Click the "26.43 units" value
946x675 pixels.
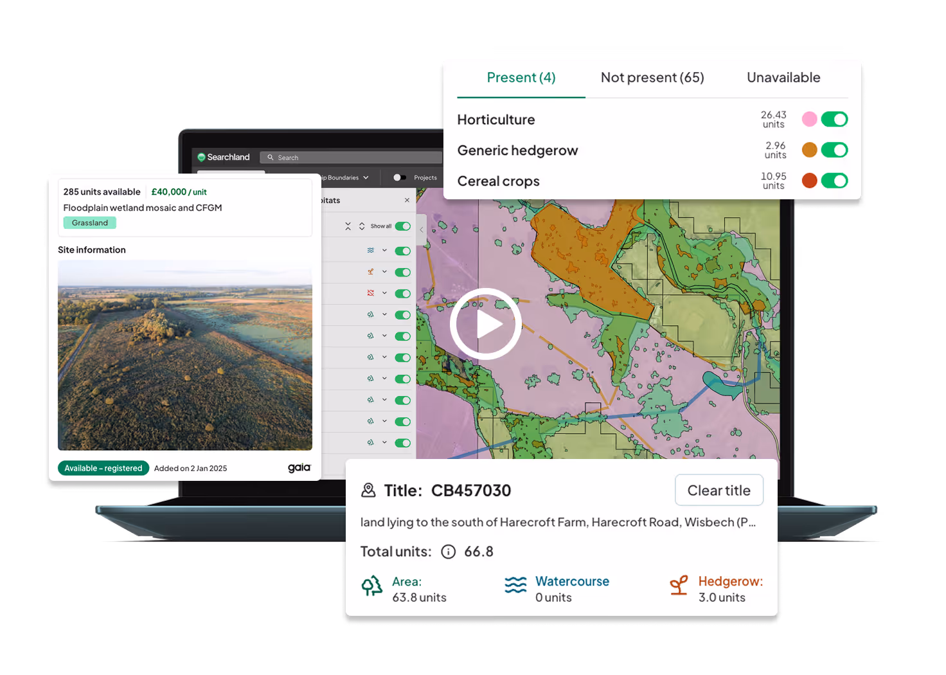[773, 119]
